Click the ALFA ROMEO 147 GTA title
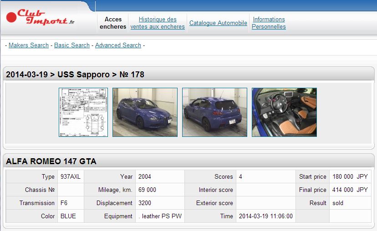This screenshot has width=377, height=231. (51, 161)
